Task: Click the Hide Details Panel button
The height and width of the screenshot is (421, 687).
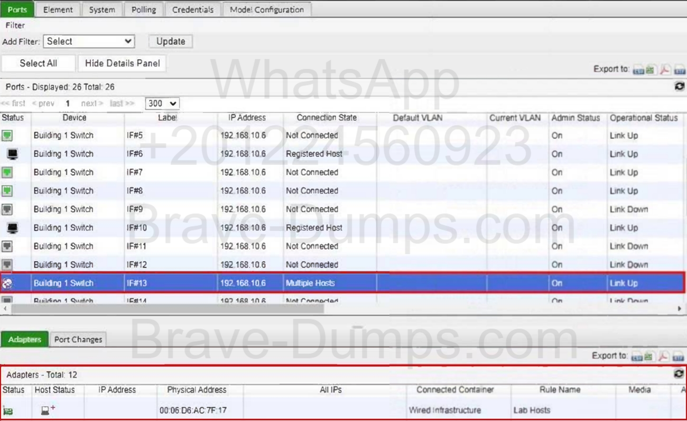Action: click(122, 63)
